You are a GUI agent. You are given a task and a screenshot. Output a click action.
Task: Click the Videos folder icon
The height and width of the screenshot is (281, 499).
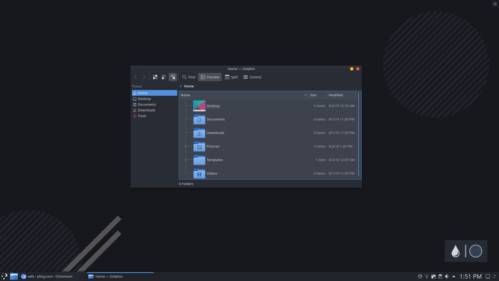[199, 173]
